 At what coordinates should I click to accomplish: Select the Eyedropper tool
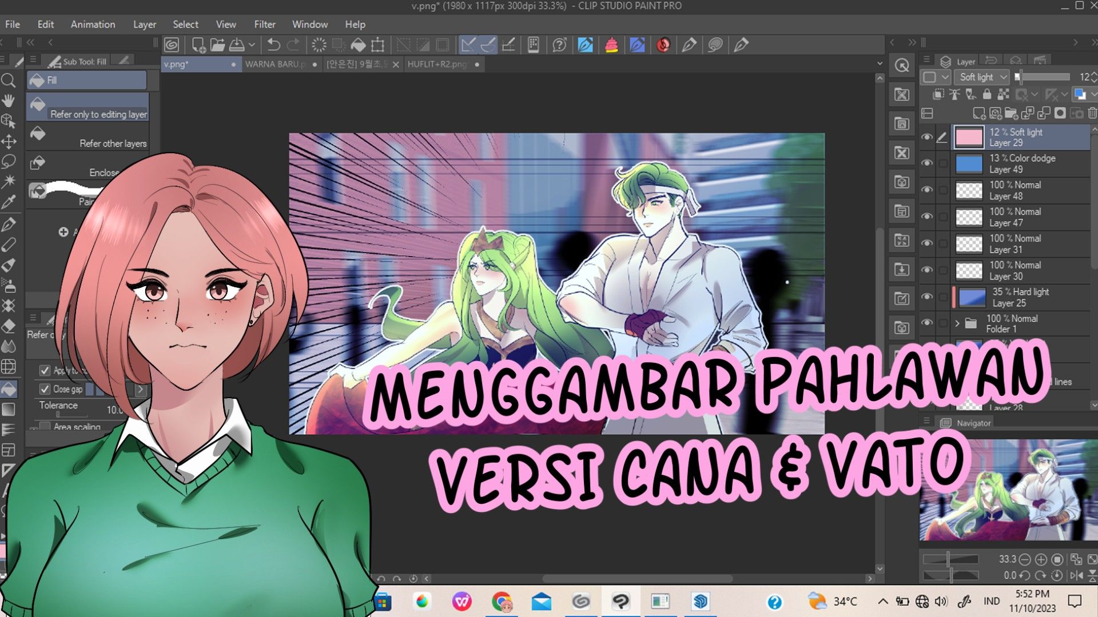[x=9, y=202]
